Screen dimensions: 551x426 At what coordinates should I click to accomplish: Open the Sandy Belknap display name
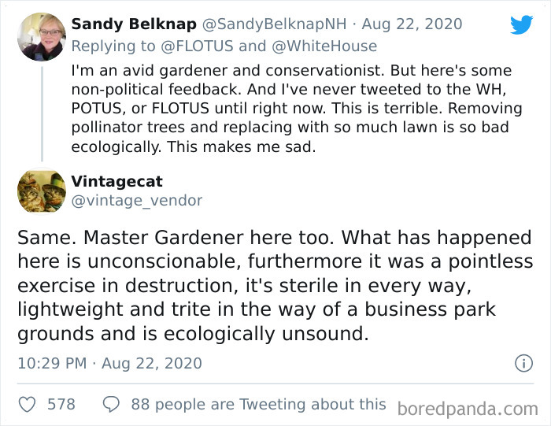tap(134, 24)
